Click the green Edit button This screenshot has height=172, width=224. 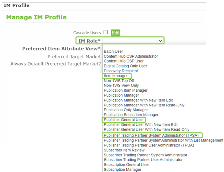(115, 33)
